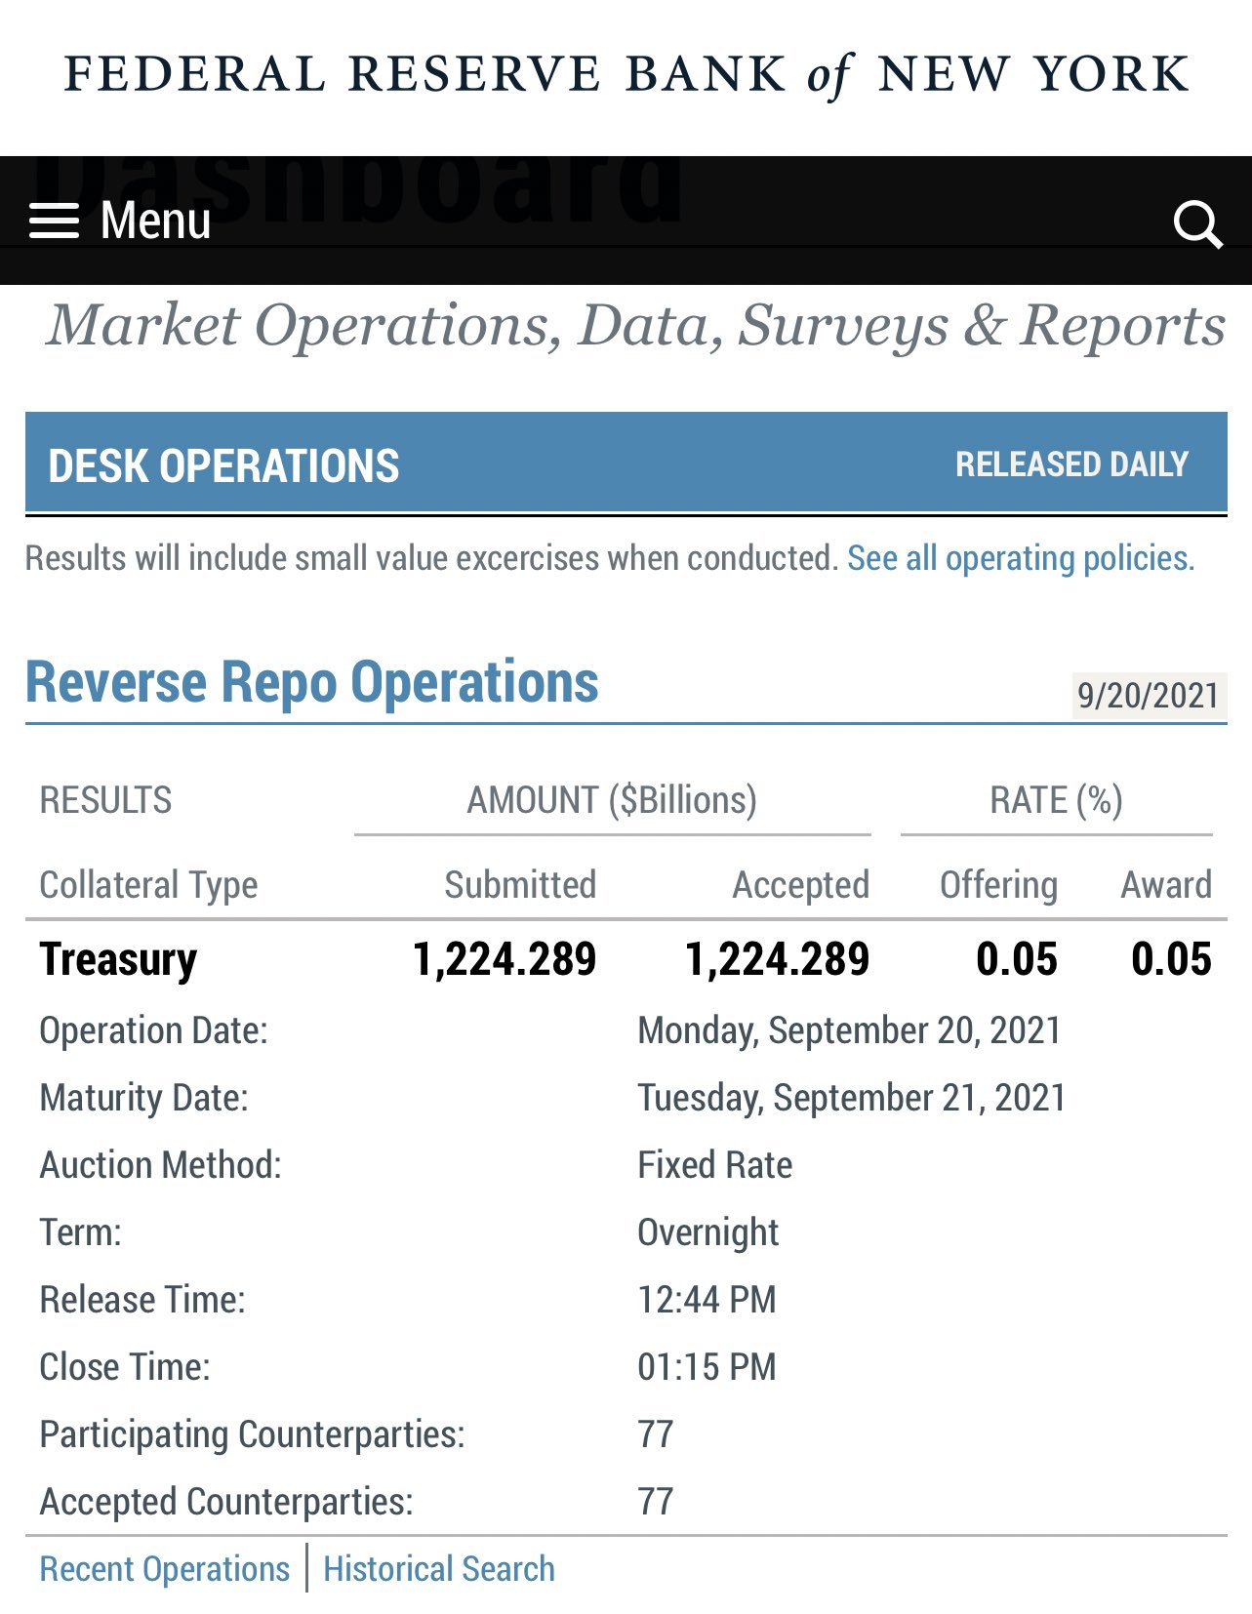Click the Fixed Rate auction method value
Screen dimensions: 1252x1614
point(714,1165)
